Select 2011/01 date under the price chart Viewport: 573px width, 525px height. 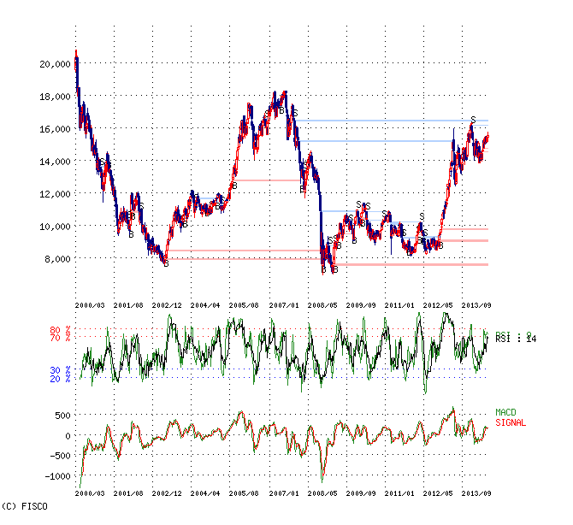point(399,305)
